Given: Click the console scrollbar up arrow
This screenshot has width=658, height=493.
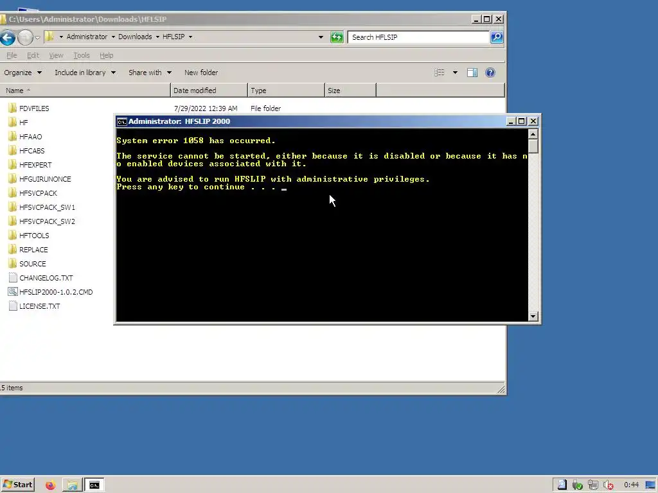Looking at the screenshot, I should coord(533,134).
